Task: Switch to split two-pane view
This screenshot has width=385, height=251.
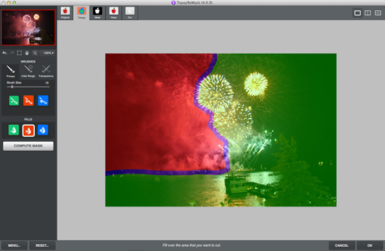Action: [367, 13]
